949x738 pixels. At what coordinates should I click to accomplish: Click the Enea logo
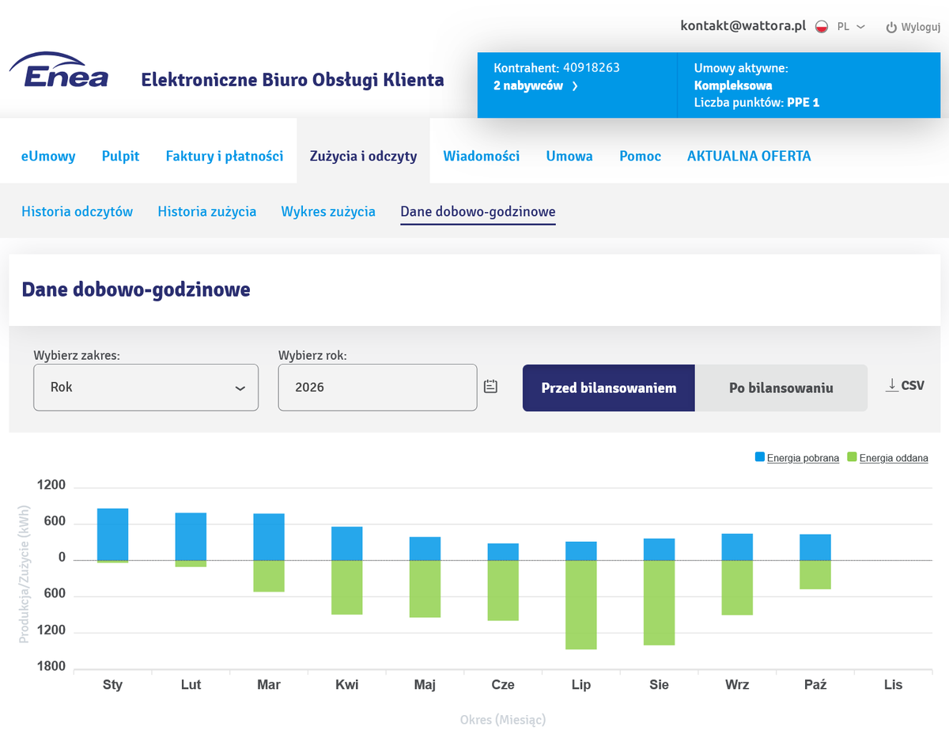pos(59,70)
